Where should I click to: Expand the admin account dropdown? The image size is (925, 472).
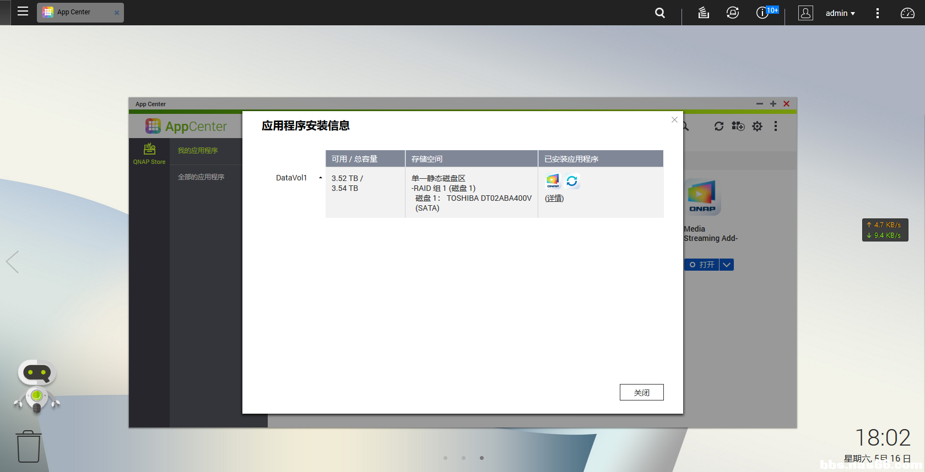[840, 13]
